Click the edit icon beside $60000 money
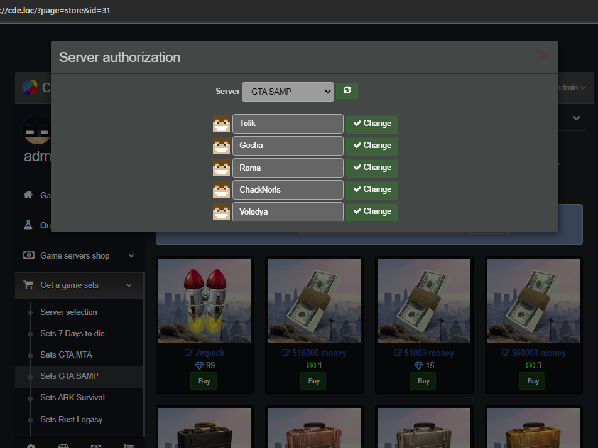This screenshot has width=598, height=448. [x=506, y=353]
